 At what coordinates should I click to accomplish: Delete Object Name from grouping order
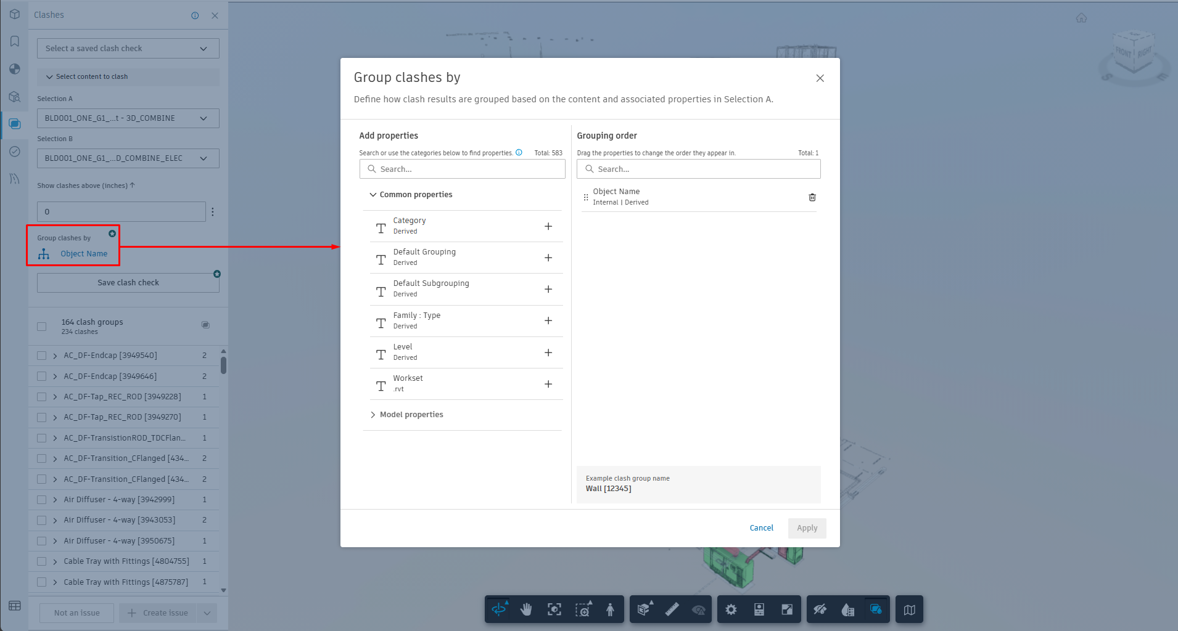pos(812,197)
